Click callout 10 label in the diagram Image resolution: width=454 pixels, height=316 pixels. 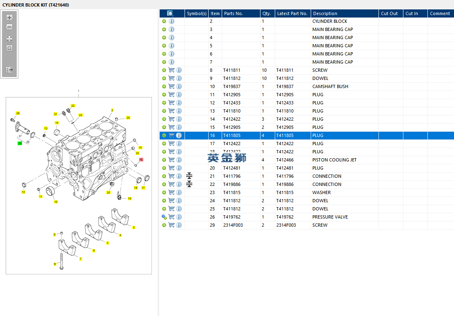tap(56, 202)
